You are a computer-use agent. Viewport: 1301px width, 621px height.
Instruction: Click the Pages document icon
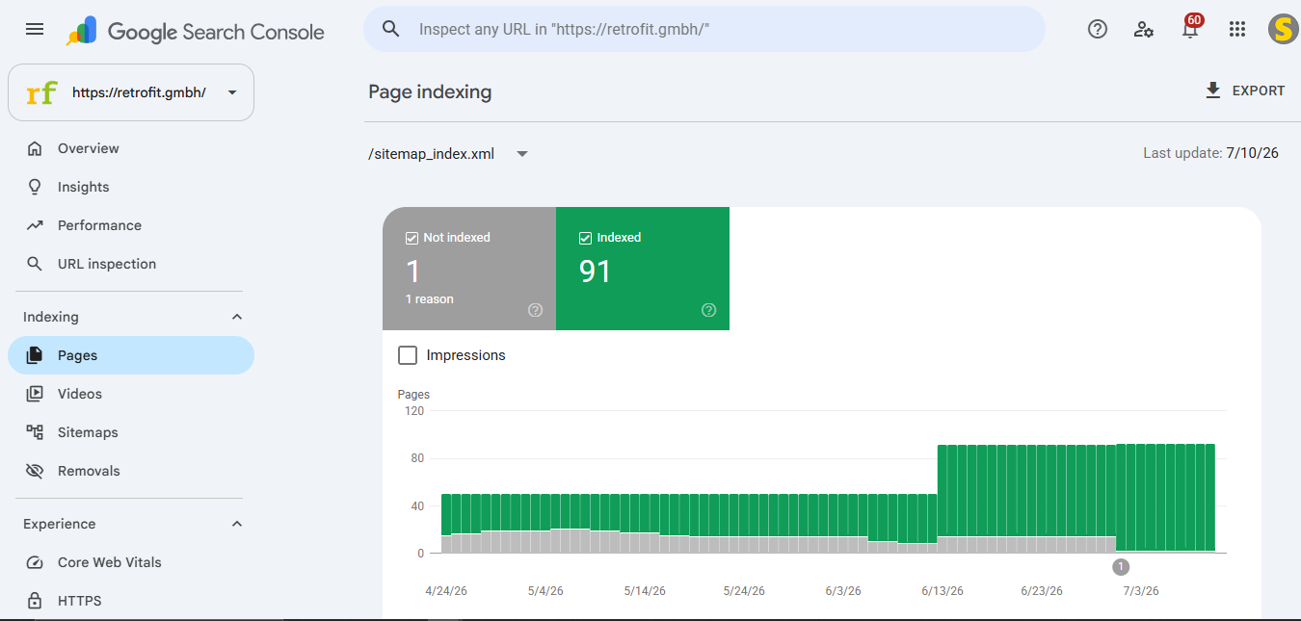pyautogui.click(x=35, y=355)
